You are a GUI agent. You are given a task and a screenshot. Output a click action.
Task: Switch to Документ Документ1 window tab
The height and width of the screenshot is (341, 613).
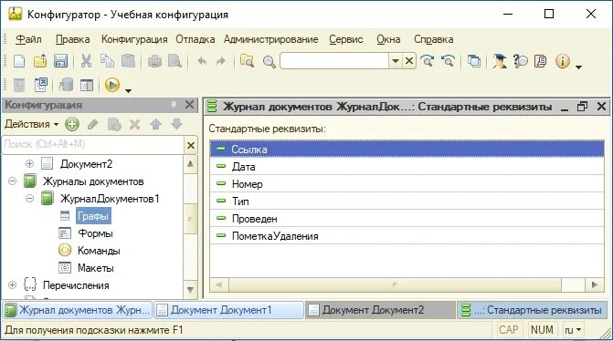coord(228,310)
